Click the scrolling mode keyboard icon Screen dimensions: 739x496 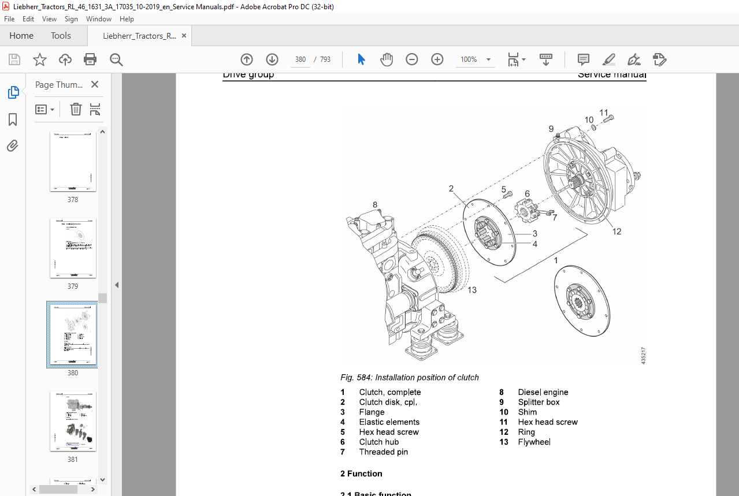(546, 59)
